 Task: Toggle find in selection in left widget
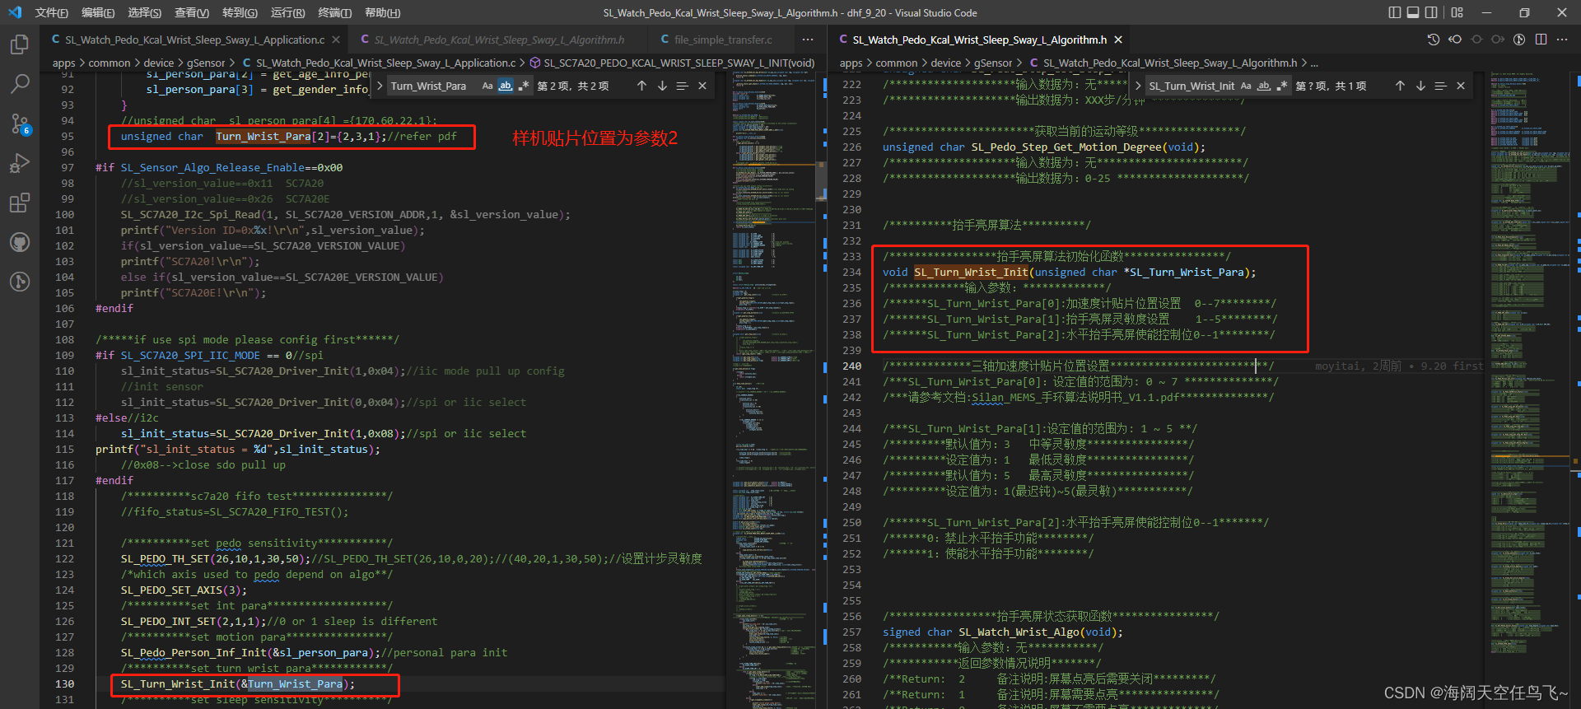(682, 86)
